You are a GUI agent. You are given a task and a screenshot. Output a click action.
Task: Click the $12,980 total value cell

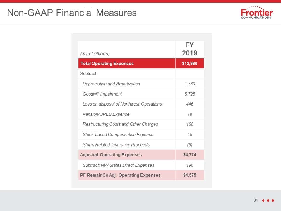click(190, 63)
